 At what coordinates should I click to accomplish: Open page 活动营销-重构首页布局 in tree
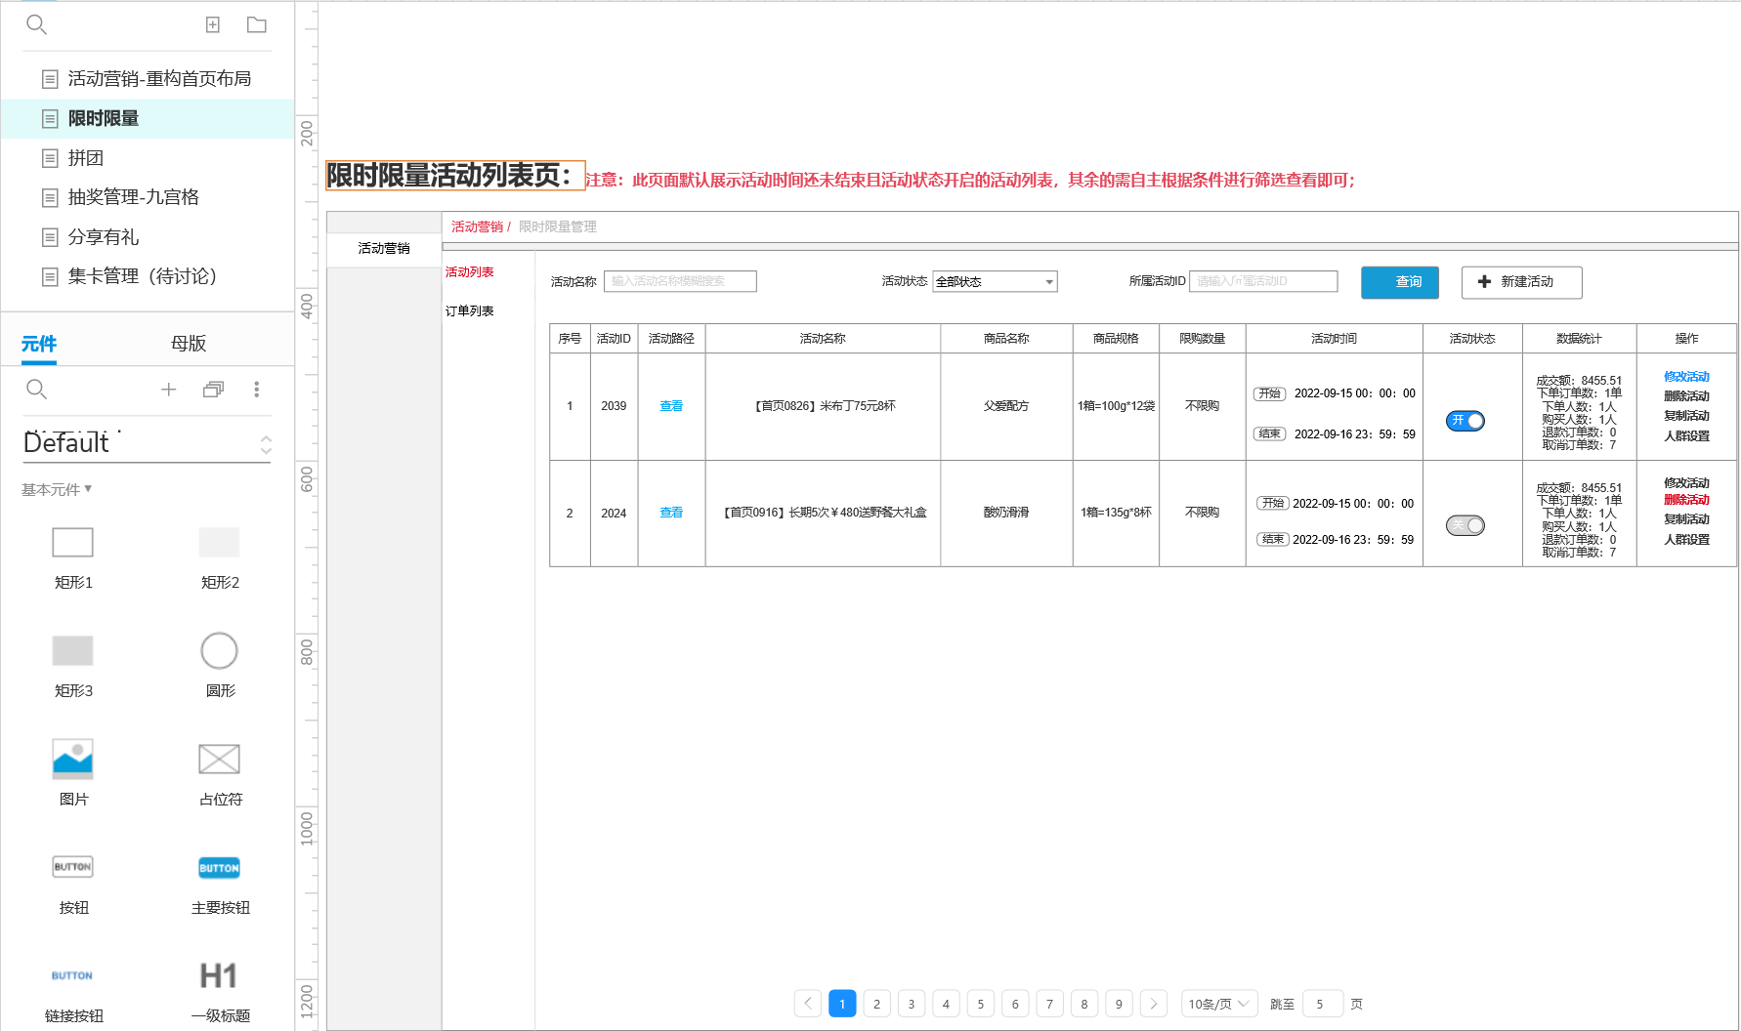tap(159, 79)
